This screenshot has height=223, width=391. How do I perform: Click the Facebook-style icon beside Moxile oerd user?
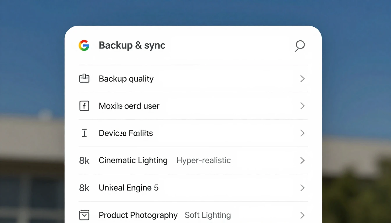84,106
